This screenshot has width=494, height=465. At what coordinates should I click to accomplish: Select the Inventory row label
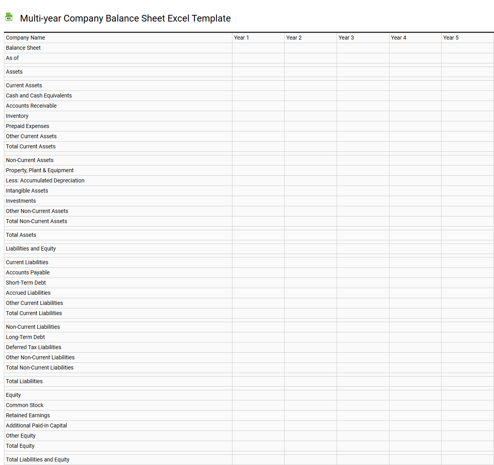click(17, 116)
